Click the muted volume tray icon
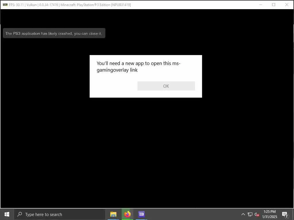 click(x=257, y=214)
